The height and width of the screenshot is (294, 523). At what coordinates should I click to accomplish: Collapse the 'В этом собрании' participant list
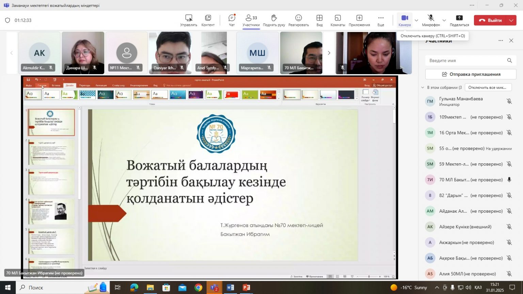coord(423,87)
